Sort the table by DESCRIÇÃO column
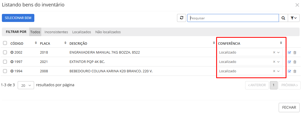302x113 pixels. point(214,43)
